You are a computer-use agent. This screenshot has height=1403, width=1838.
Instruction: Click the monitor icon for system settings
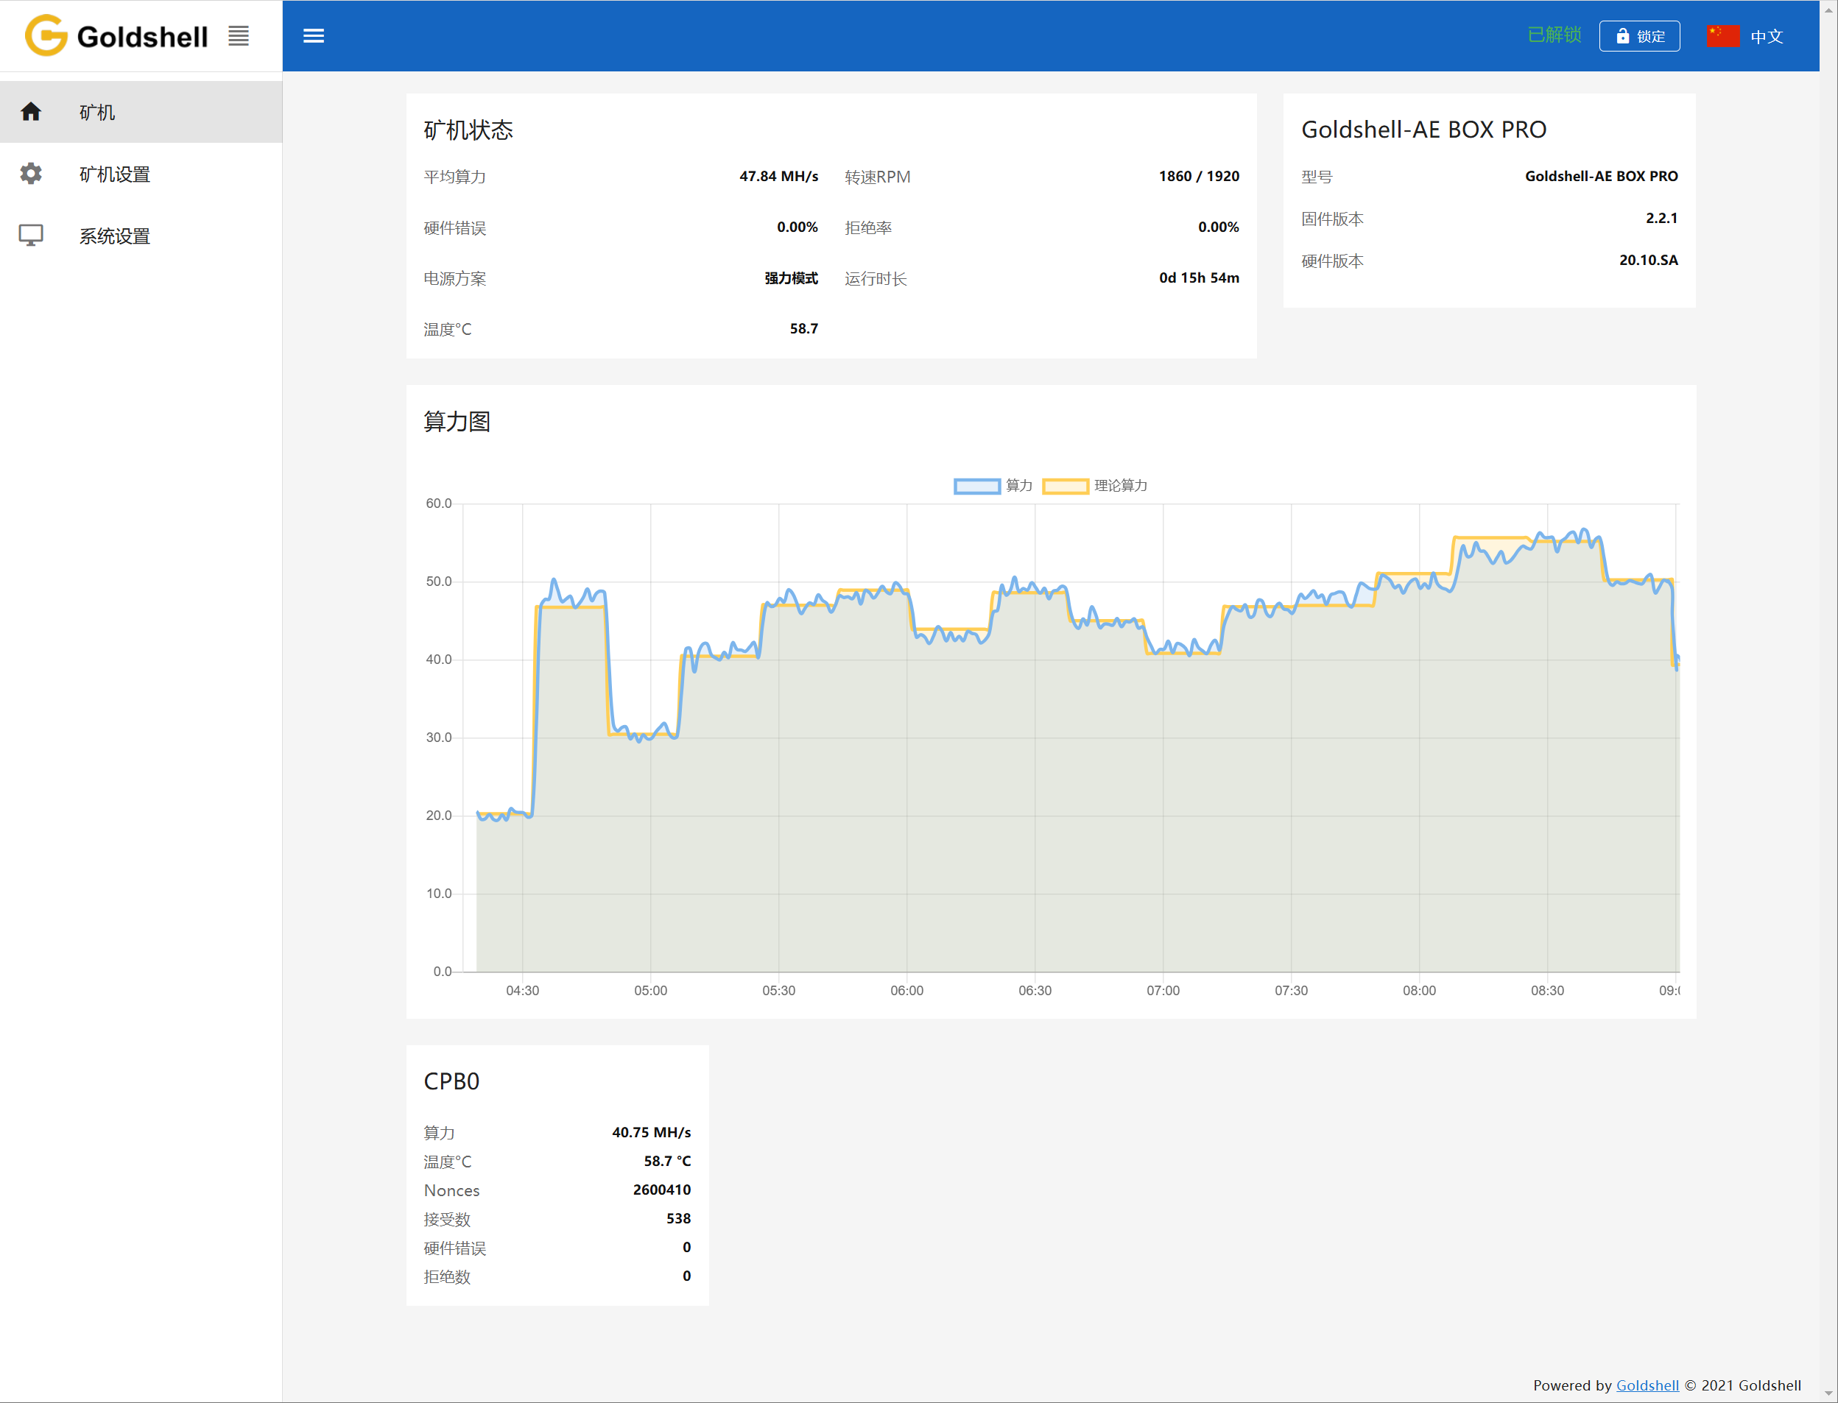[31, 236]
